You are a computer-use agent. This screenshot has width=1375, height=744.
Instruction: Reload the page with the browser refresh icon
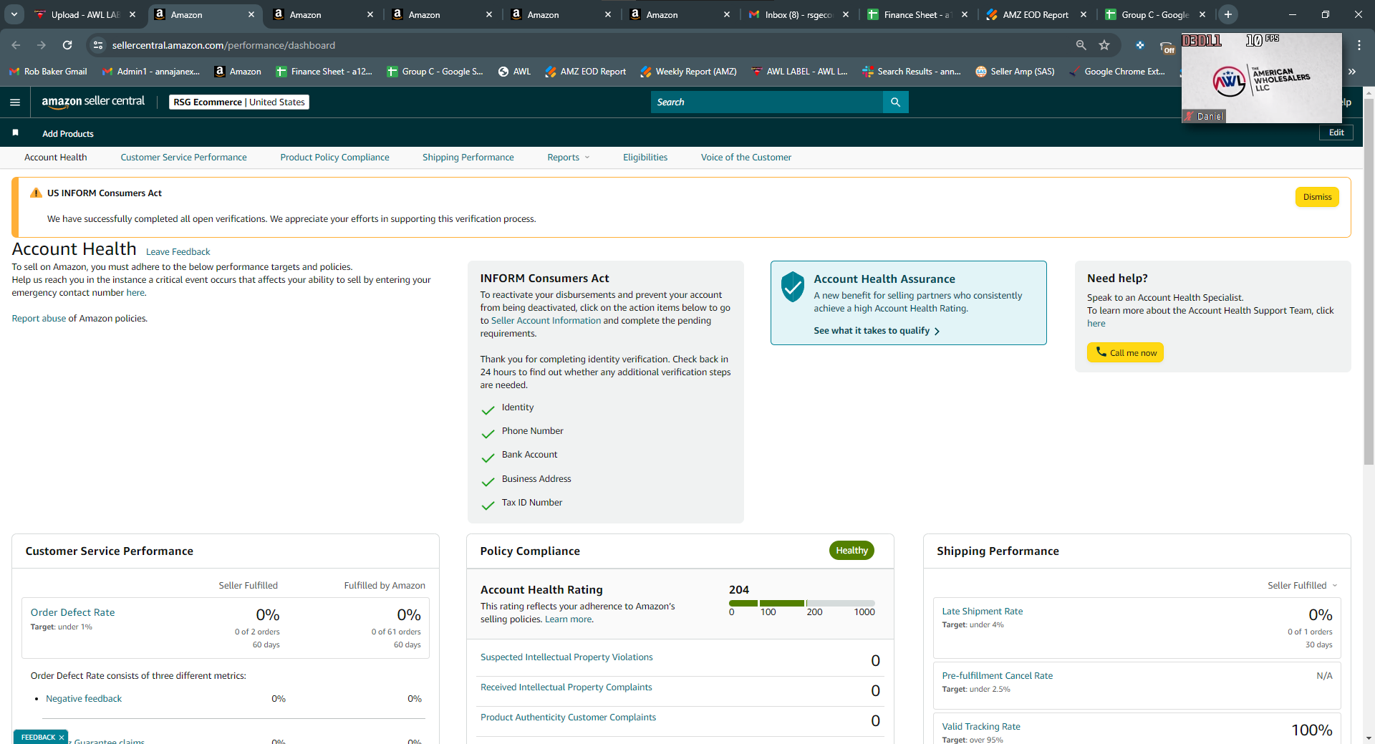click(67, 45)
